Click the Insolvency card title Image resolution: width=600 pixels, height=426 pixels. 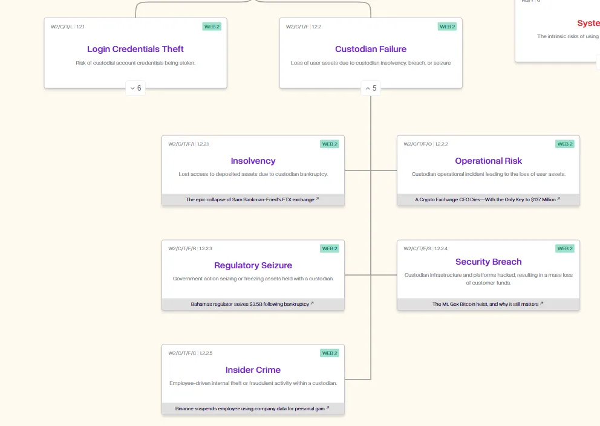[x=253, y=161]
